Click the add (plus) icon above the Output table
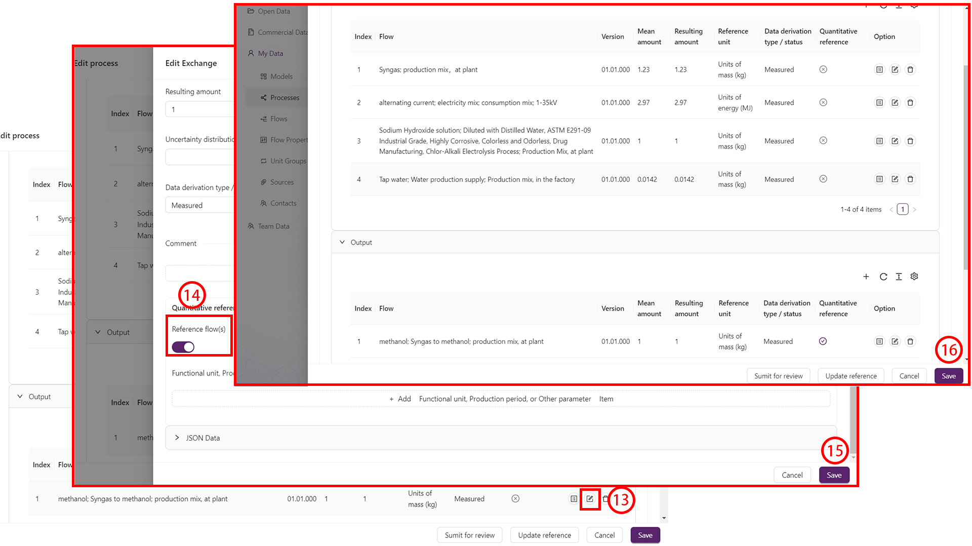 (866, 277)
